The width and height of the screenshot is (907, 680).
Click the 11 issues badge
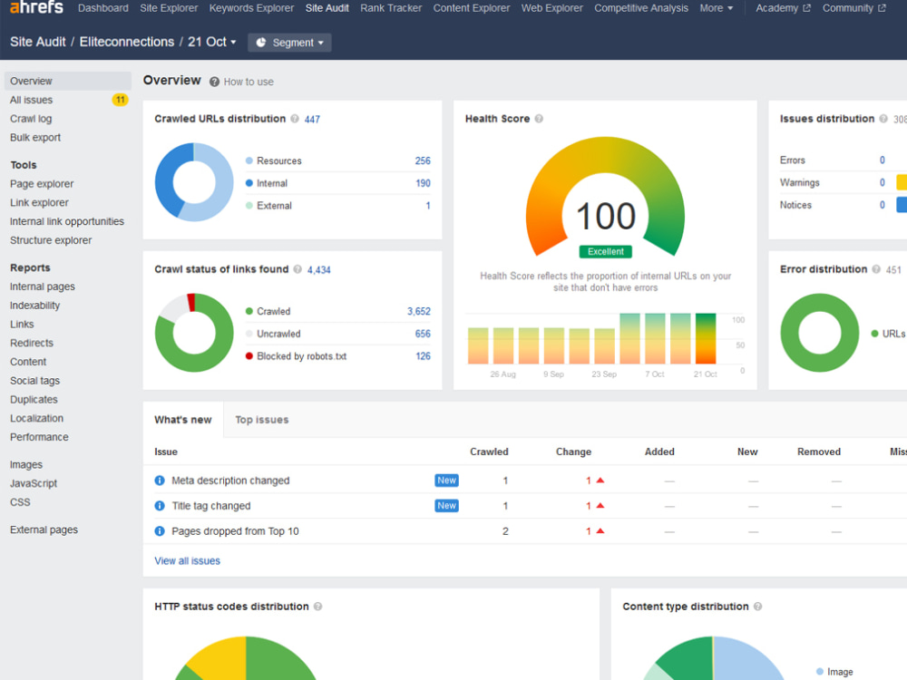tap(120, 100)
